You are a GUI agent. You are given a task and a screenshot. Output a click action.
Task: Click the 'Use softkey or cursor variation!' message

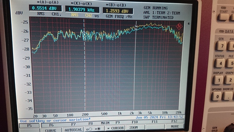point(55,120)
